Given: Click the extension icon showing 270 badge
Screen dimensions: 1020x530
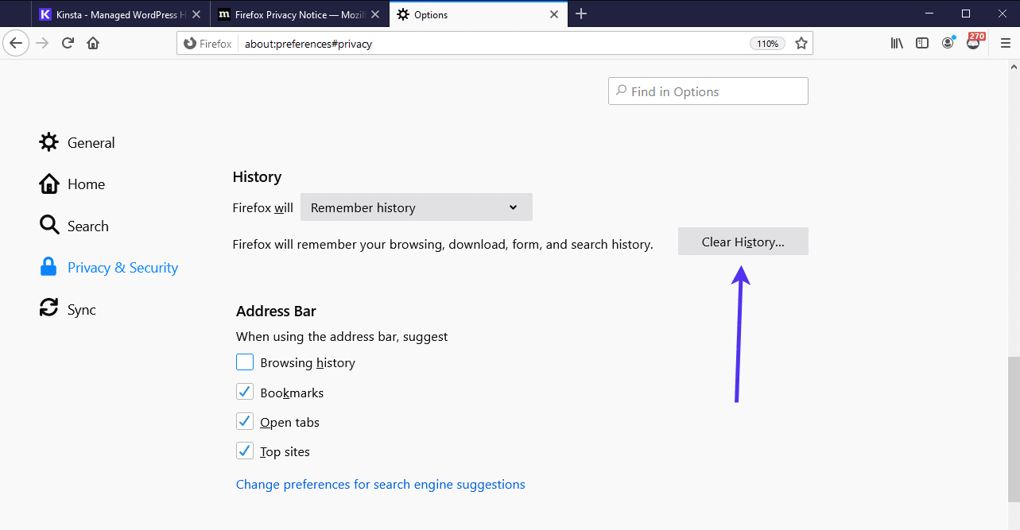Looking at the screenshot, I should tap(973, 43).
